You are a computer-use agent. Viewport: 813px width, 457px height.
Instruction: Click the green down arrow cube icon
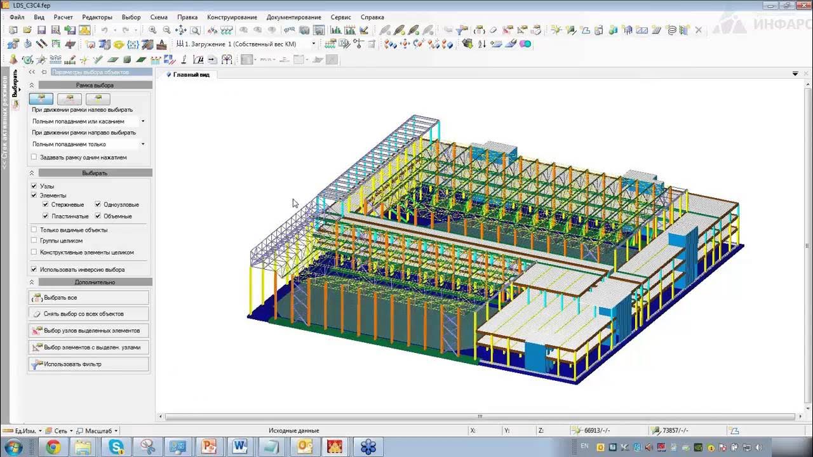(x=467, y=44)
